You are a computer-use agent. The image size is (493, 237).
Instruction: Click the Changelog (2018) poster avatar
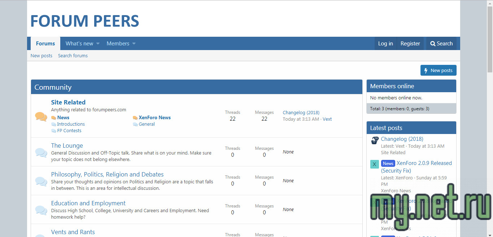[x=375, y=140]
